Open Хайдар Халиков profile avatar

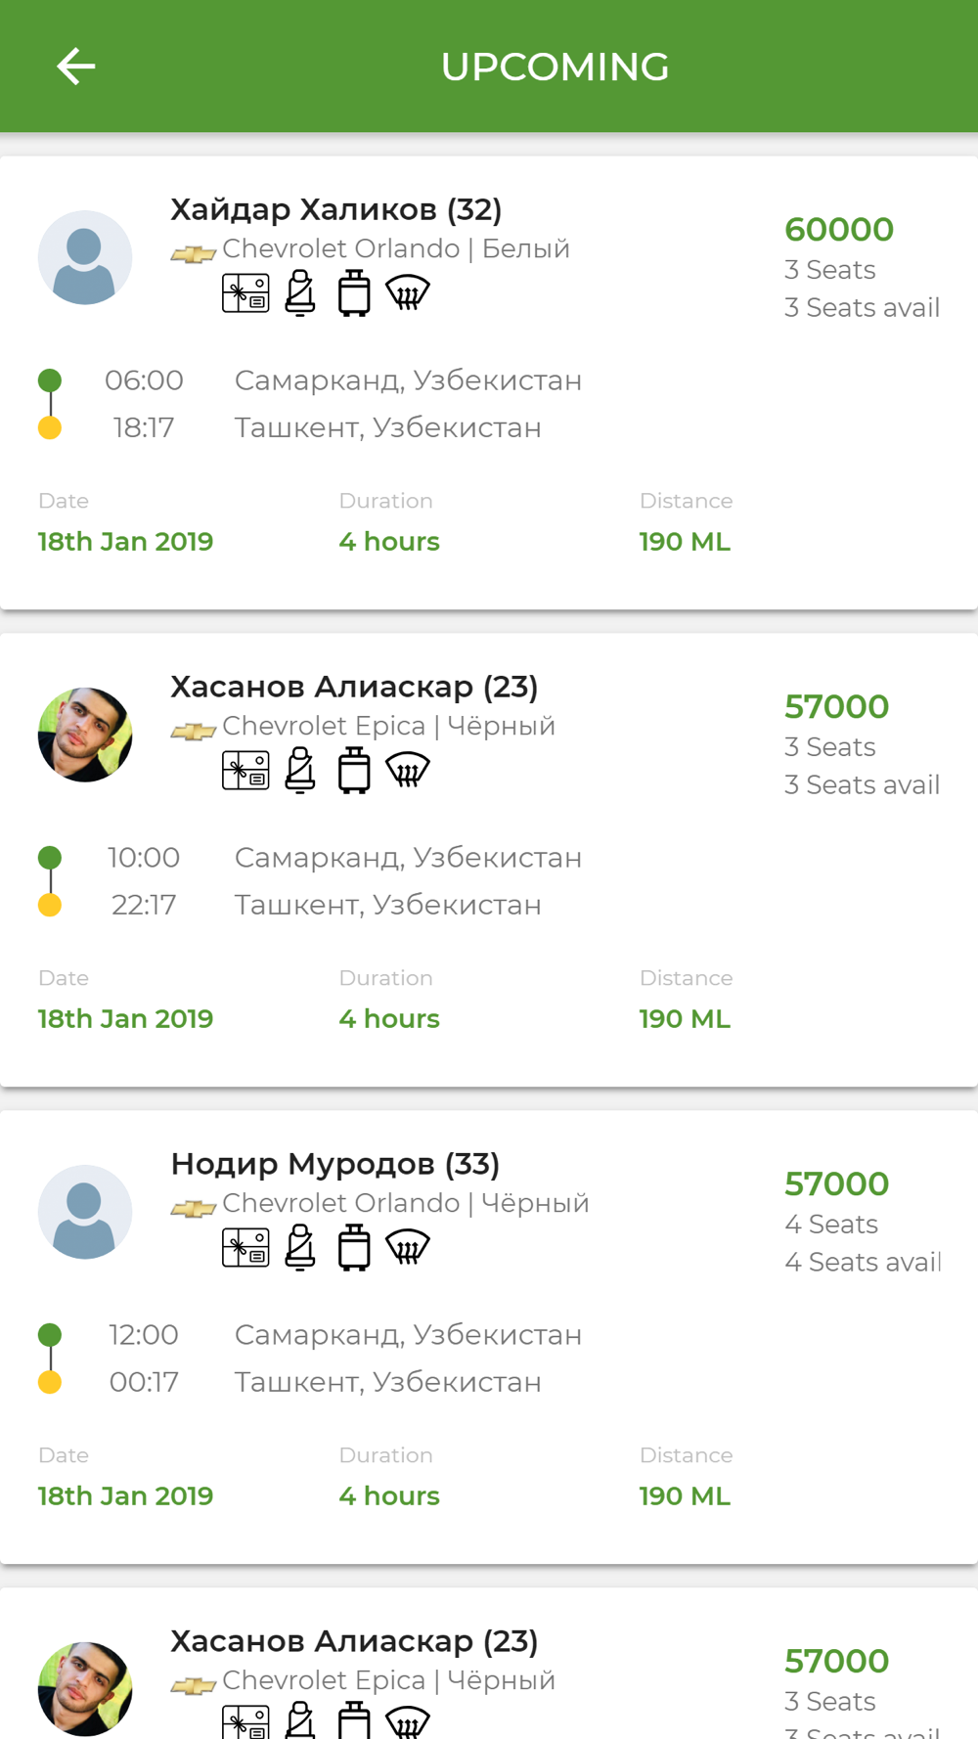point(85,257)
